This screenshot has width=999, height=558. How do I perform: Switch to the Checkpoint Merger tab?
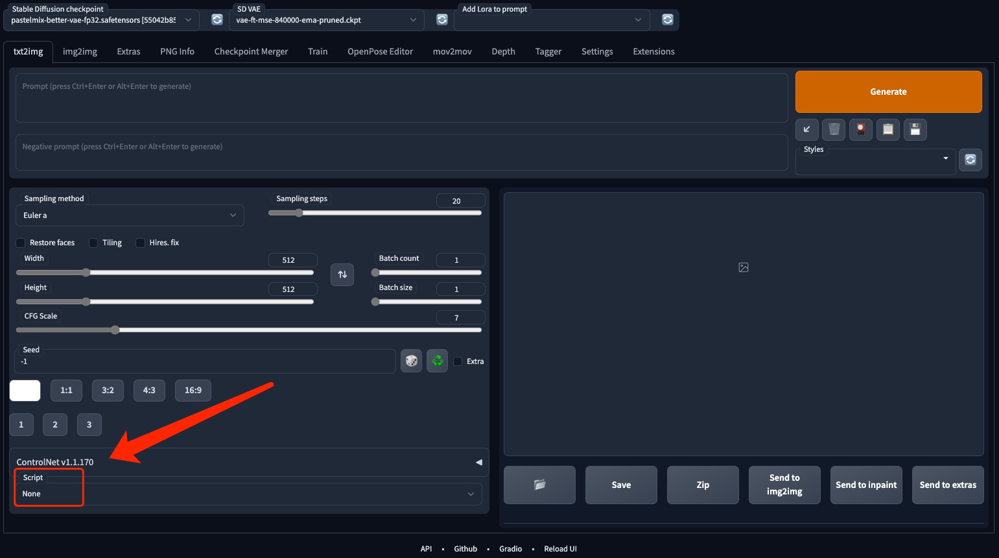coord(251,52)
